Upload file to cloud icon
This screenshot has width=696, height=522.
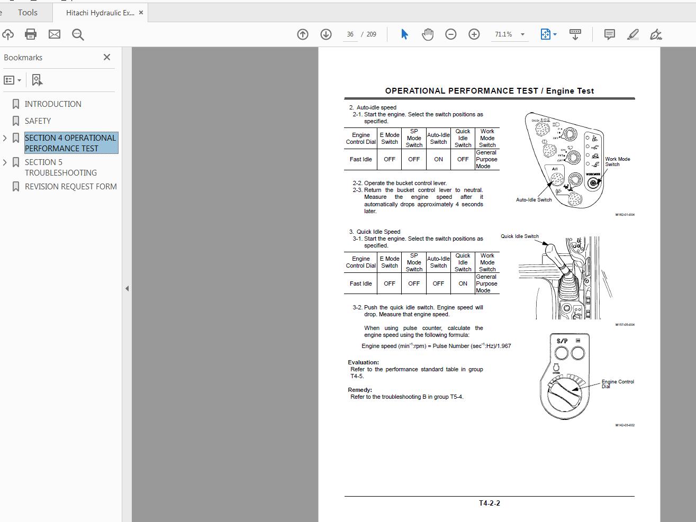(x=7, y=34)
